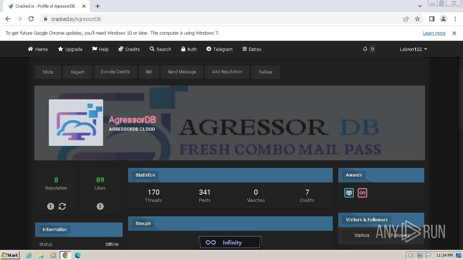Open the Auth menu item
The width and height of the screenshot is (463, 260).
pyautogui.click(x=189, y=49)
